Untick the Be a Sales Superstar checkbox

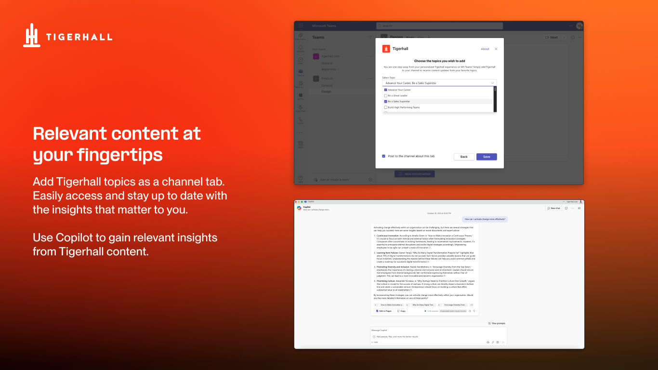click(x=385, y=102)
